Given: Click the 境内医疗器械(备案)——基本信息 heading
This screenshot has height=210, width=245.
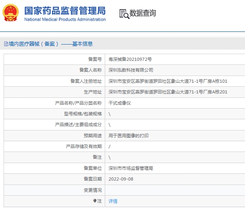Looking at the screenshot, I should [x=51, y=44].
